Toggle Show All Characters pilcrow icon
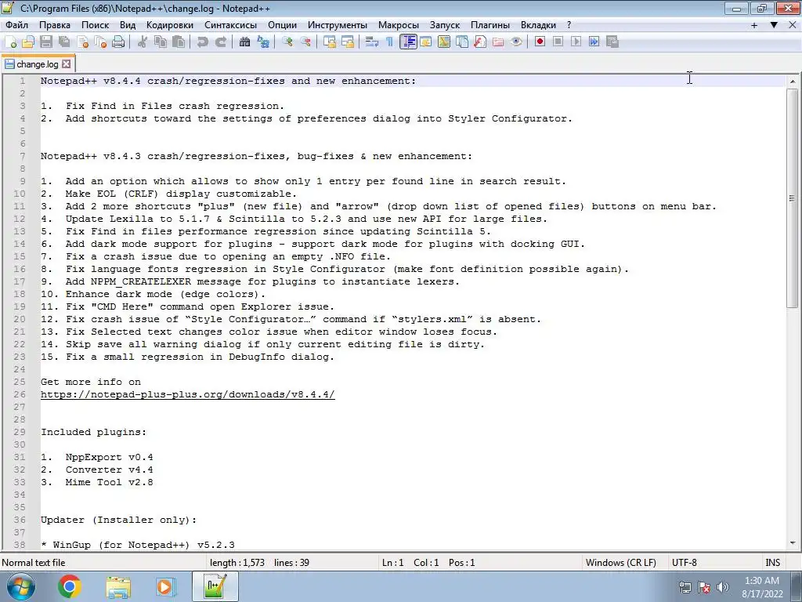This screenshot has height=602, width=802. coord(390,42)
